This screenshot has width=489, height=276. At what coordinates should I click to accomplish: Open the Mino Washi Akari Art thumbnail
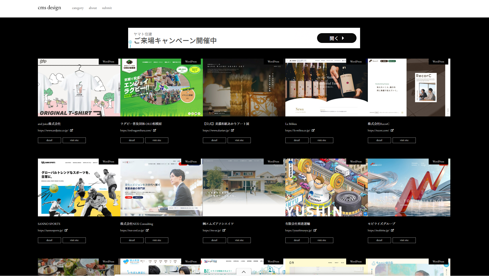244,87
